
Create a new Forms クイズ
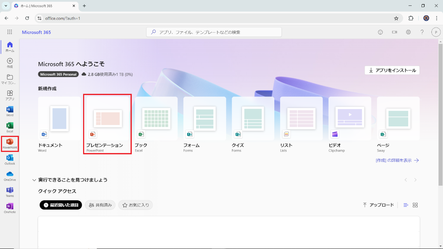pyautogui.click(x=253, y=125)
